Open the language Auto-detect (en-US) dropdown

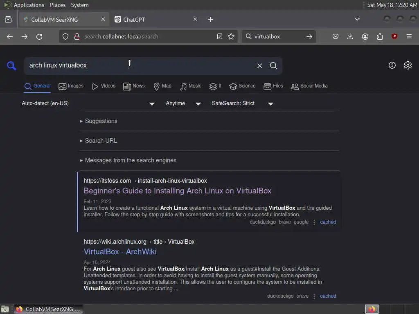pyautogui.click(x=88, y=103)
